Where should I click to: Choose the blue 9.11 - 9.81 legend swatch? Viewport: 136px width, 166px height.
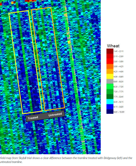click(x=110, y=107)
